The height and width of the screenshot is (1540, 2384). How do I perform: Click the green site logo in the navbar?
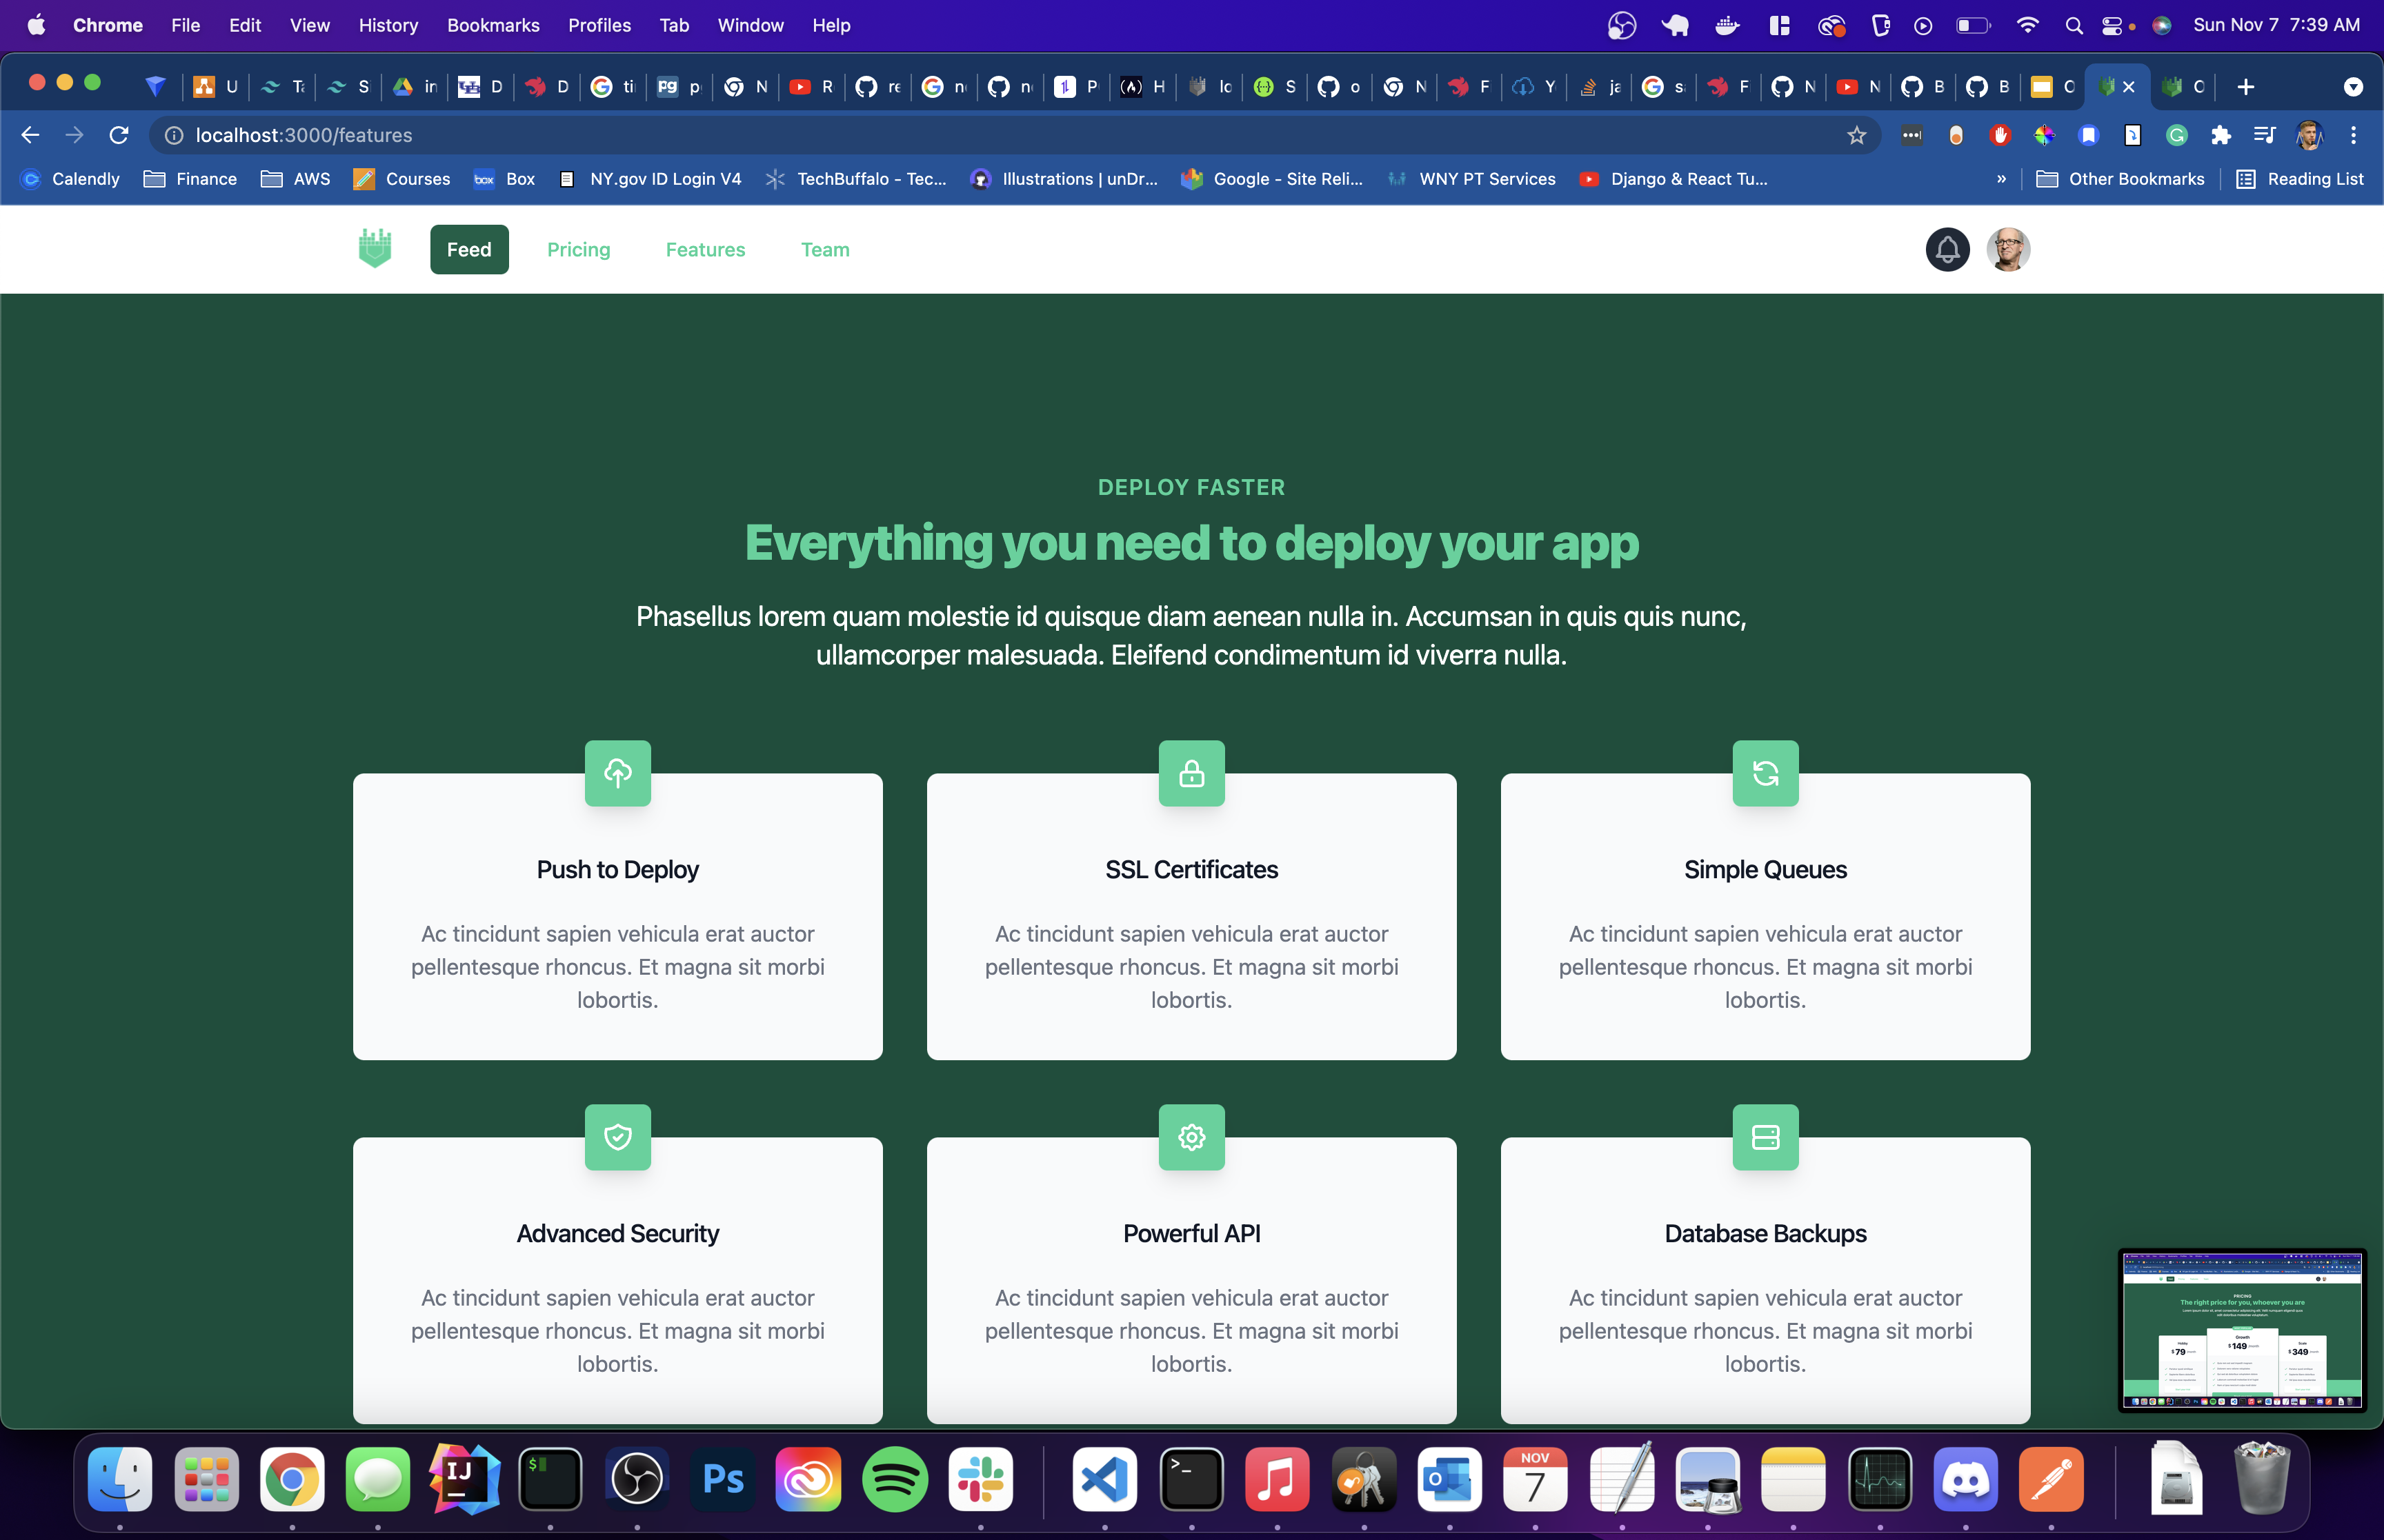point(374,249)
